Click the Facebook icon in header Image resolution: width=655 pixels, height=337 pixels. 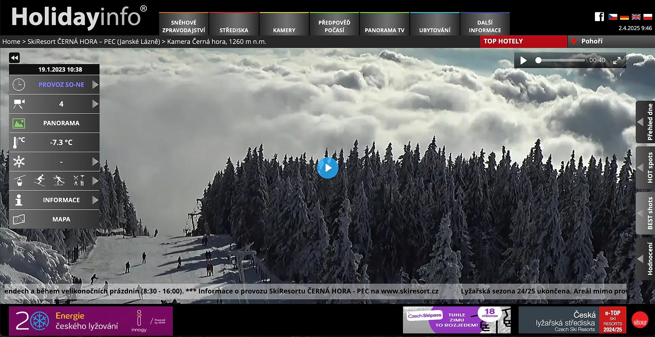pos(599,17)
